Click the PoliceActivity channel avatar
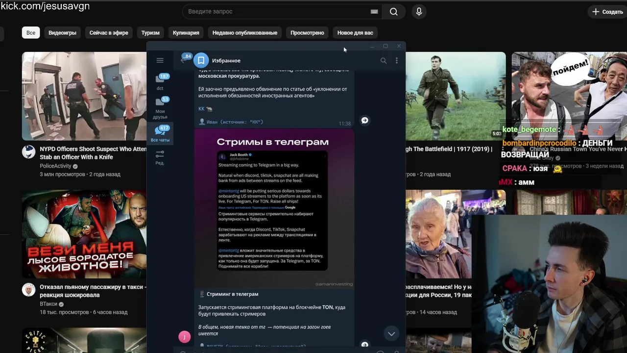Image resolution: width=627 pixels, height=353 pixels. (x=29, y=151)
